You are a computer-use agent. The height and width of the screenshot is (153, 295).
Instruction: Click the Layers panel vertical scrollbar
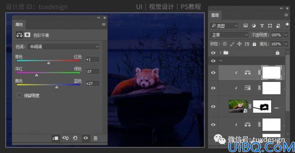pos(287,83)
